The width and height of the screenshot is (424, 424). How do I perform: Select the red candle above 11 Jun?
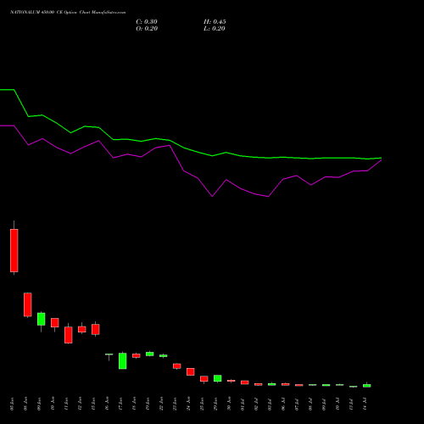click(x=69, y=335)
